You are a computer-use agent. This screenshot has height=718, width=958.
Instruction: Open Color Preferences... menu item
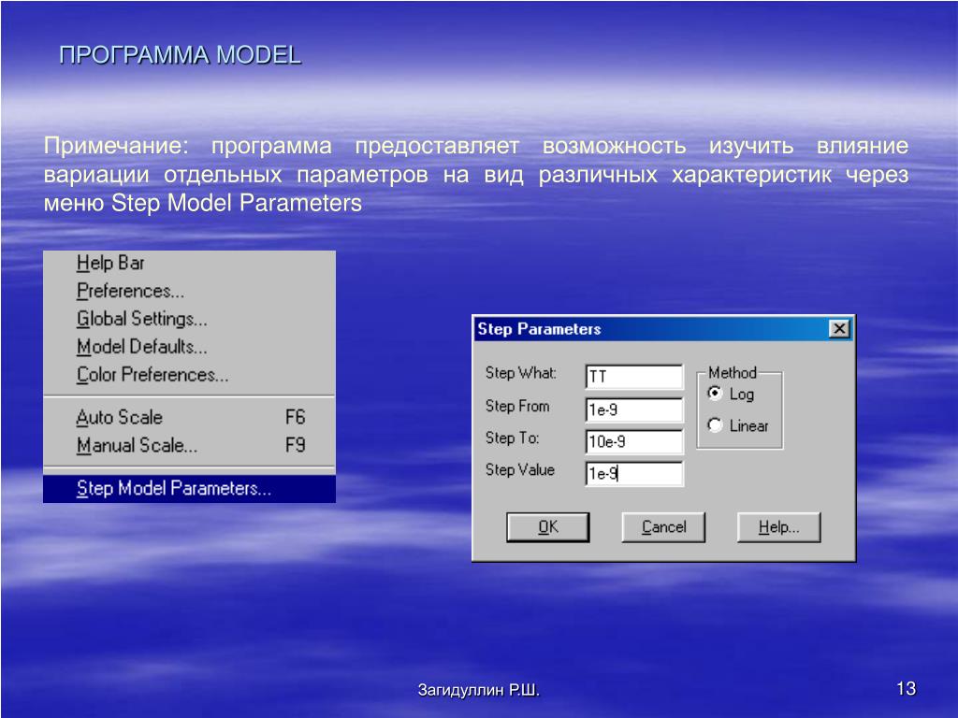(x=189, y=374)
